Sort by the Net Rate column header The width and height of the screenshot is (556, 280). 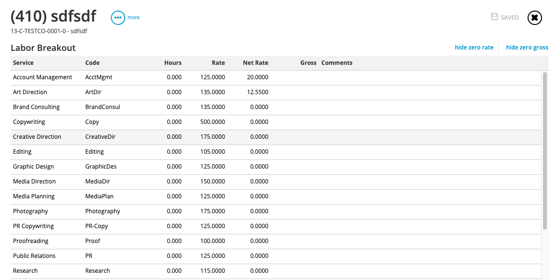256,62
